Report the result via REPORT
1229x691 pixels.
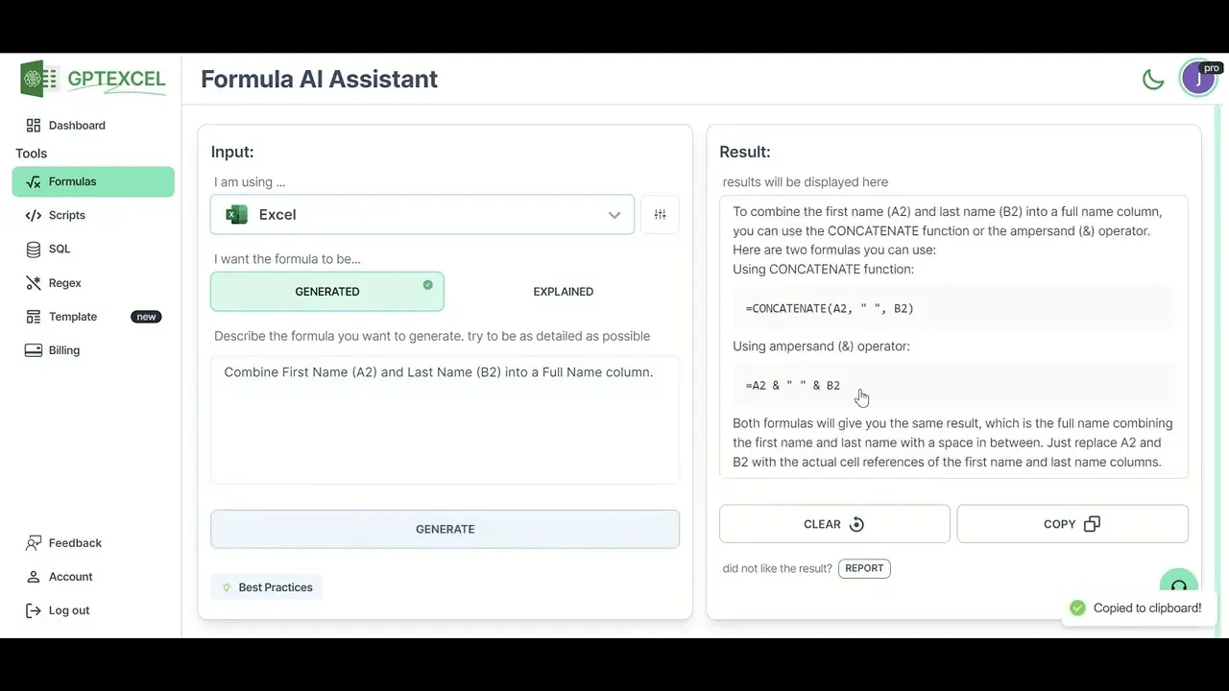(864, 568)
